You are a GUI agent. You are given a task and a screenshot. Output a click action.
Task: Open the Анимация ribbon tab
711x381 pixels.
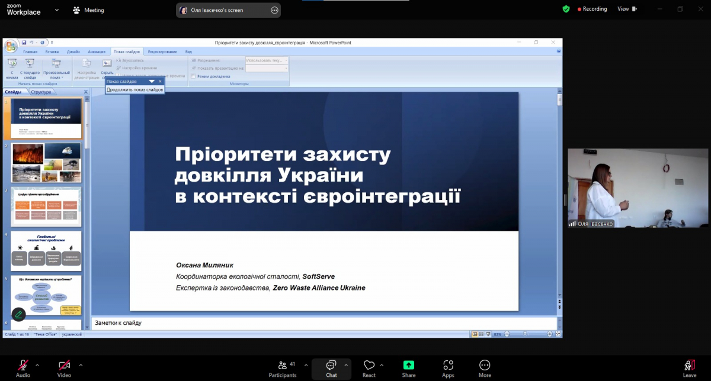[97, 51]
